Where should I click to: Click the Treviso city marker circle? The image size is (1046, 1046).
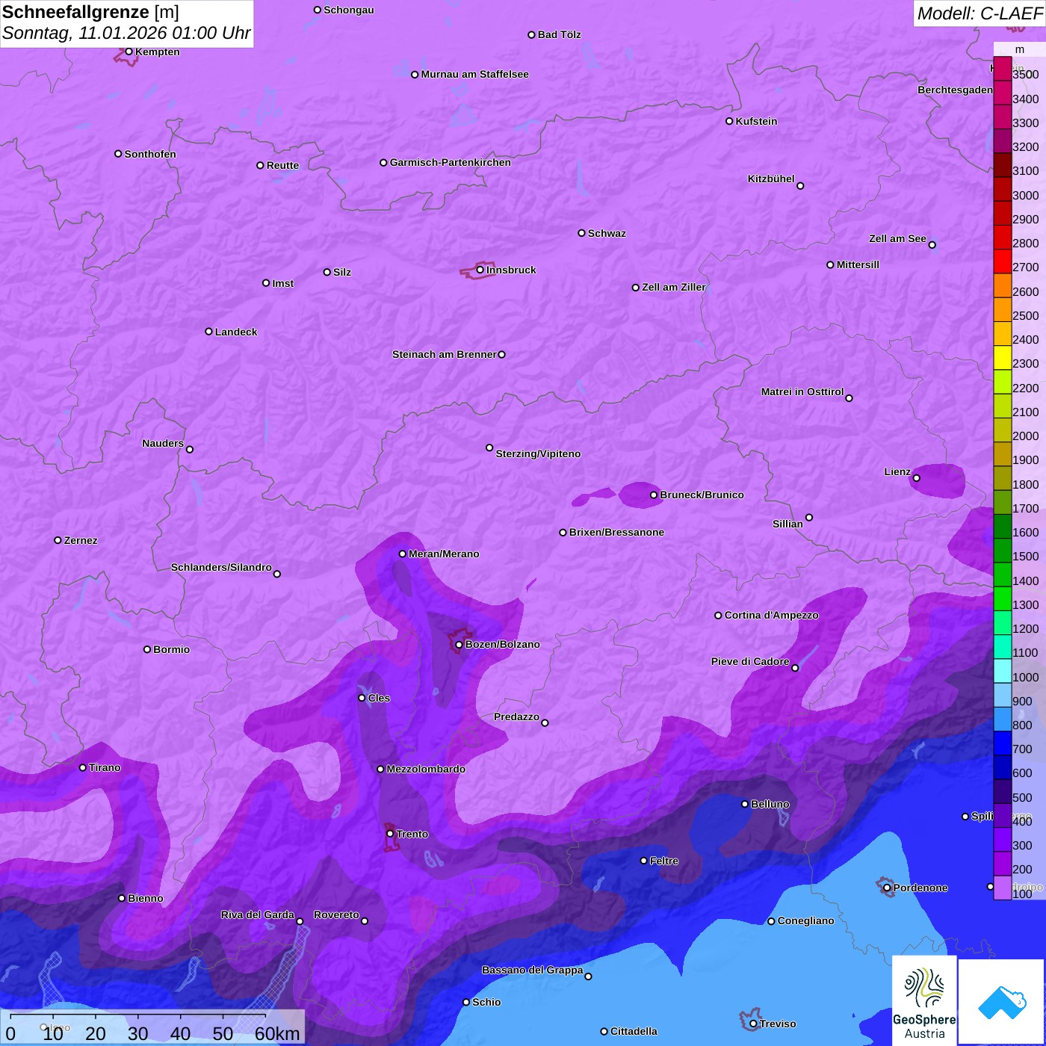[x=753, y=1024]
